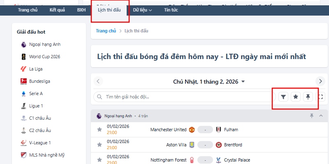Open C1 châu Âu league page
329x164 pixels.
tap(40, 118)
